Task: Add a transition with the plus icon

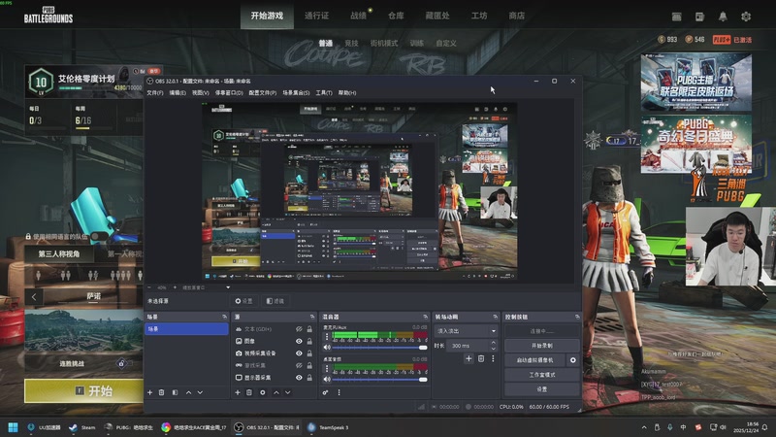Action: (x=469, y=358)
